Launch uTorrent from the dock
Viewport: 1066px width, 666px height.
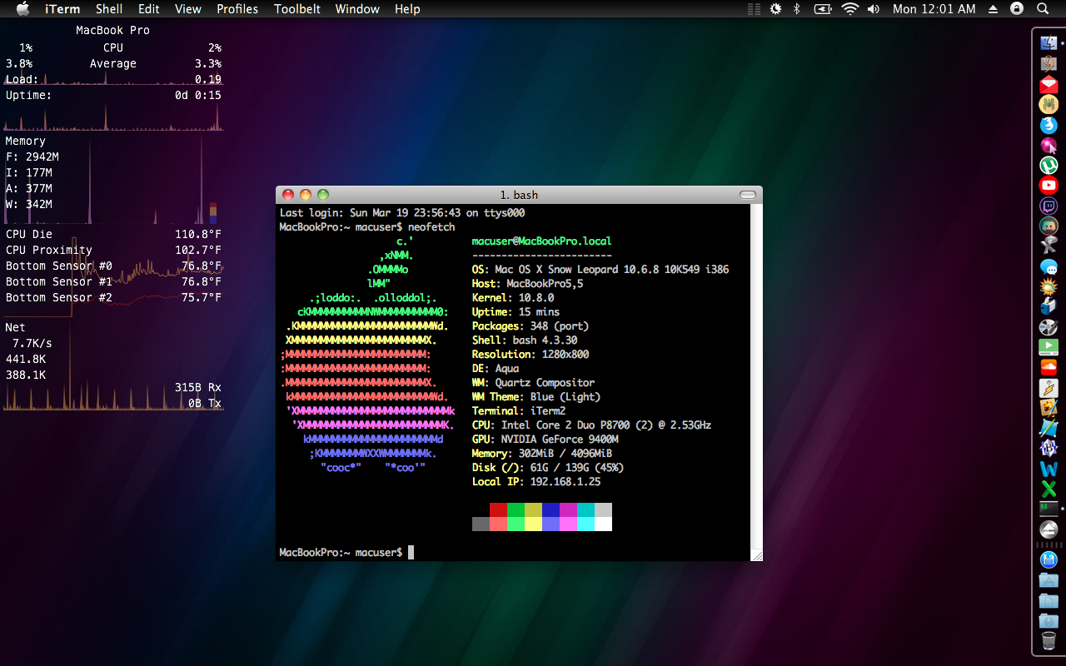1049,165
